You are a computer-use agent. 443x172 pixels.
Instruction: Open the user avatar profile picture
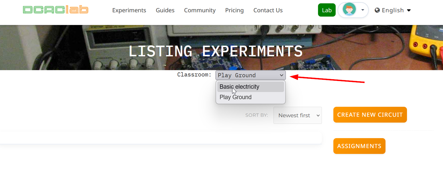(349, 10)
